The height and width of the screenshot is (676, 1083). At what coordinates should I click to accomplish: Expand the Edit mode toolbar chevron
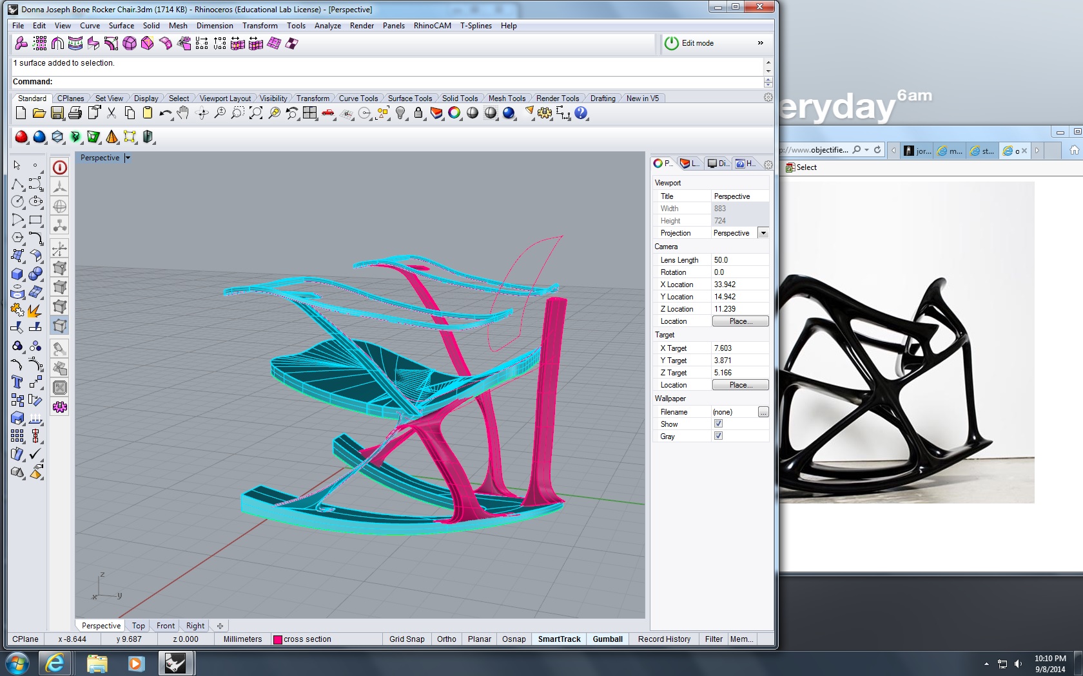coord(761,43)
